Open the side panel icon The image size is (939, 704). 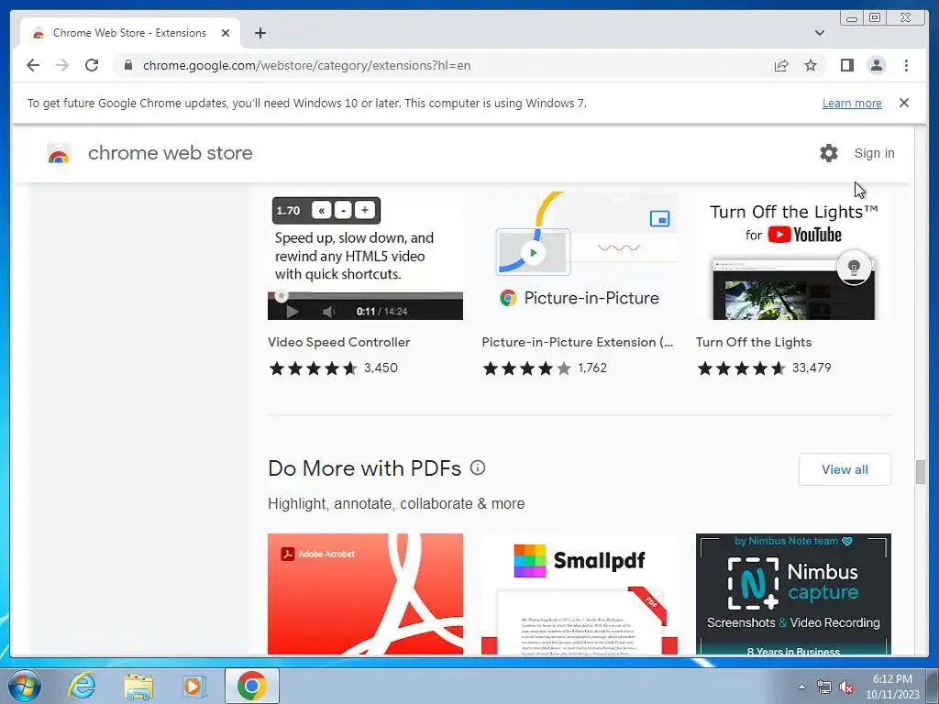click(846, 65)
